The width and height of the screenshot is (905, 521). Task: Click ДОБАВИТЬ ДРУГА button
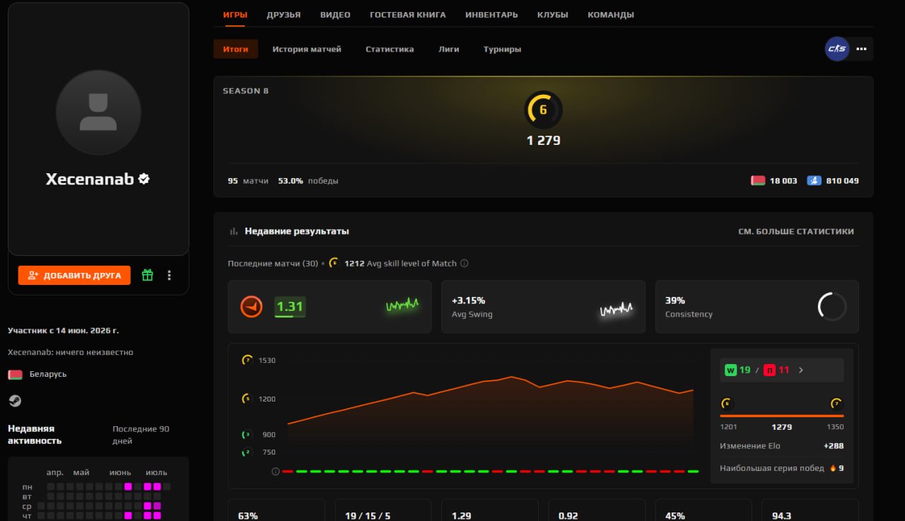(x=74, y=276)
